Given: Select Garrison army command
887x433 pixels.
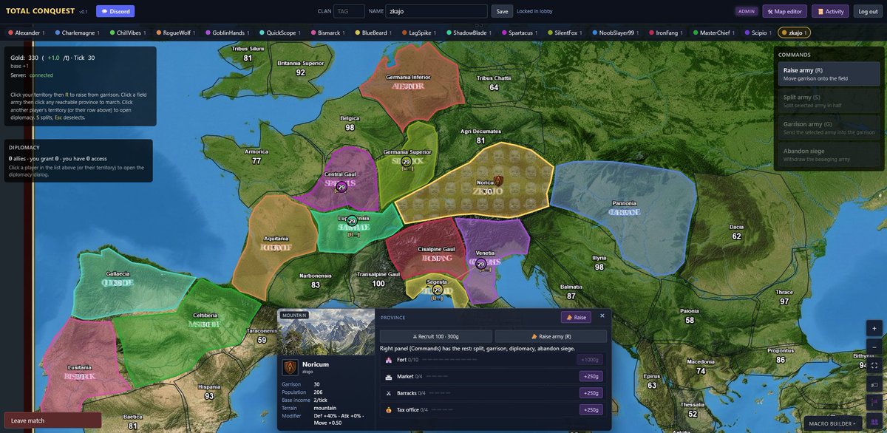Looking at the screenshot, I should [x=827, y=128].
